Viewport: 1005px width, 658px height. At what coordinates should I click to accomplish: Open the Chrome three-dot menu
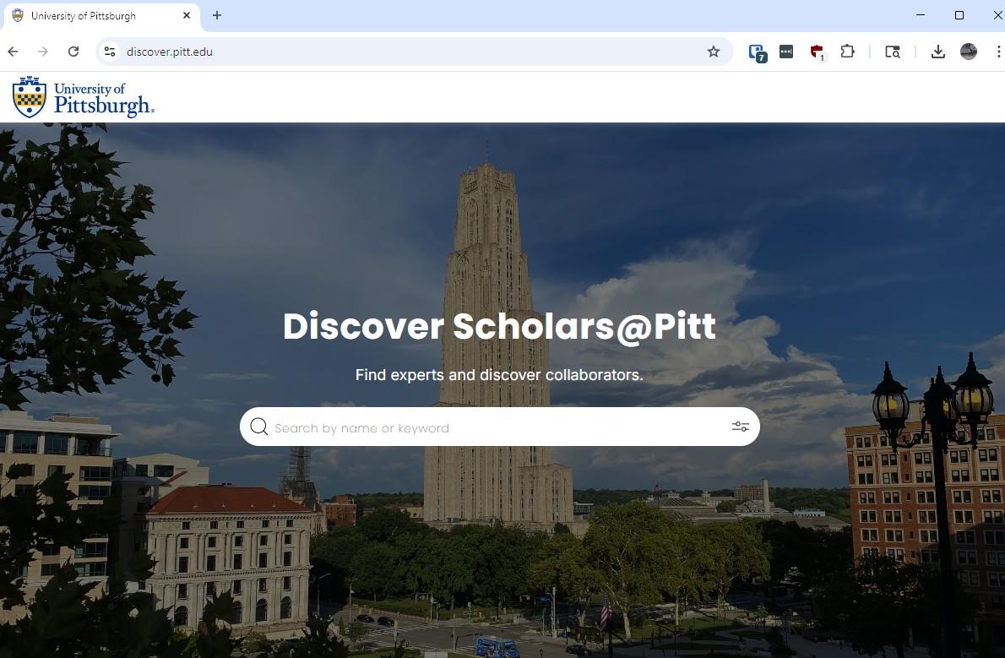[x=998, y=52]
